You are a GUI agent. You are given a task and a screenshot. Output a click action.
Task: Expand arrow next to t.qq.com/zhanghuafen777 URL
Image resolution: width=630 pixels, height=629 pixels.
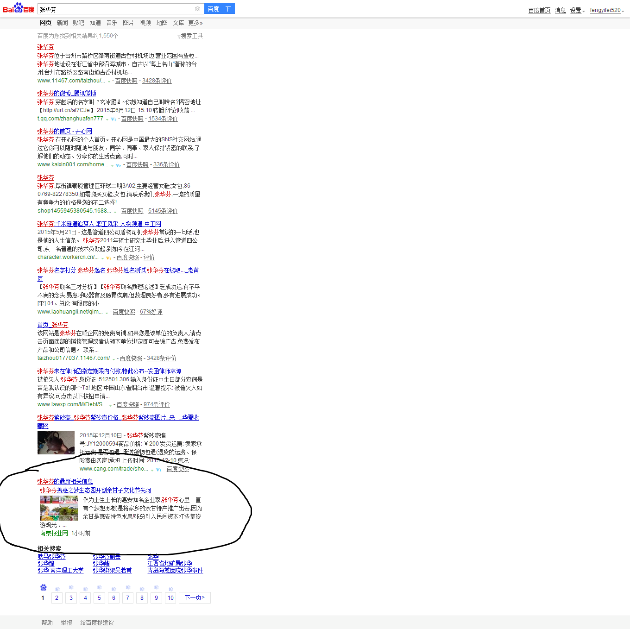pos(107,120)
